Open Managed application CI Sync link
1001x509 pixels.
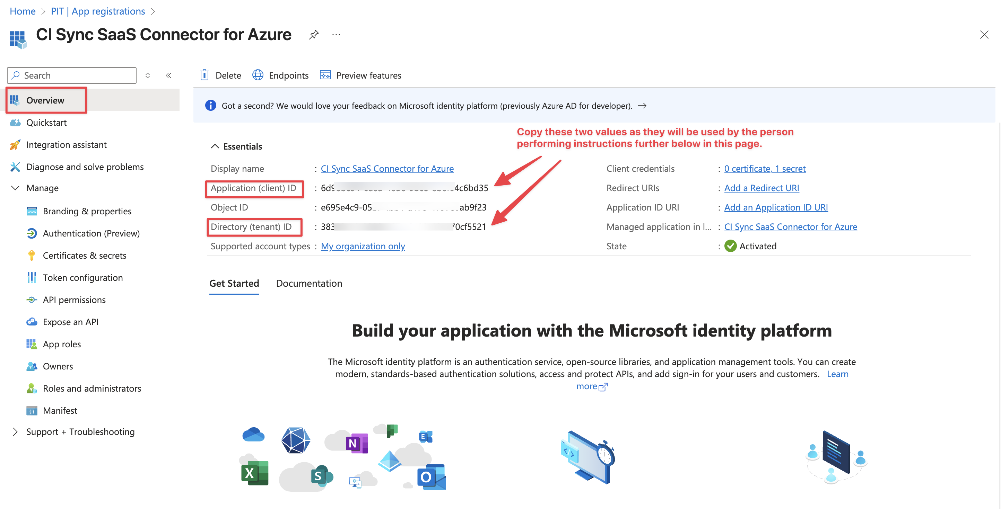790,227
